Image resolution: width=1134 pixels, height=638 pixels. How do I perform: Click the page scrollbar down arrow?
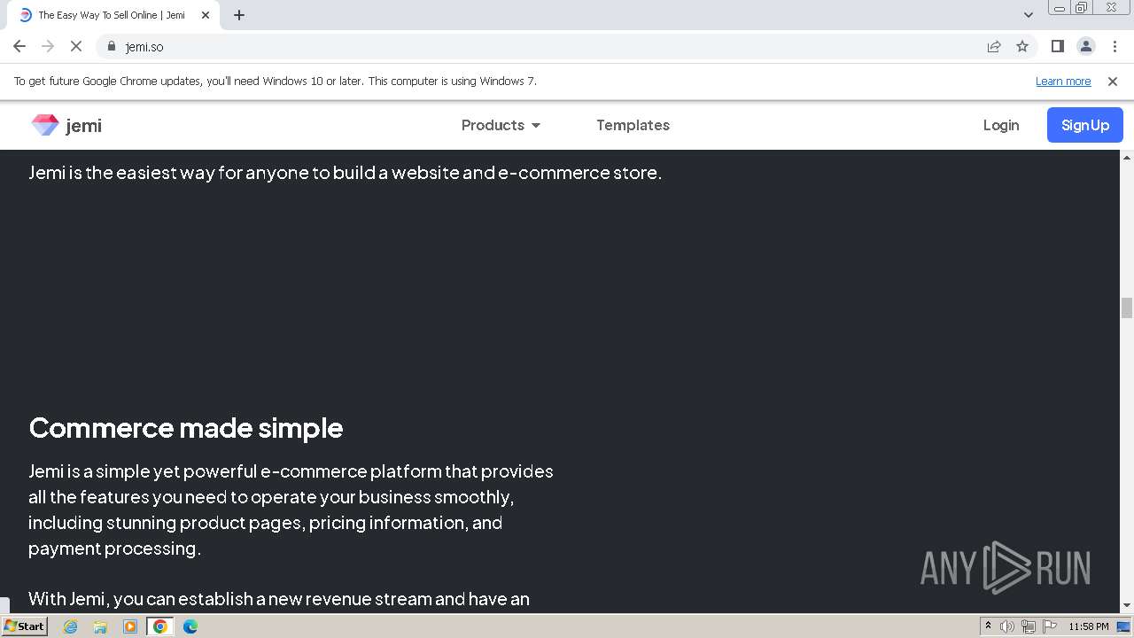point(1127,606)
